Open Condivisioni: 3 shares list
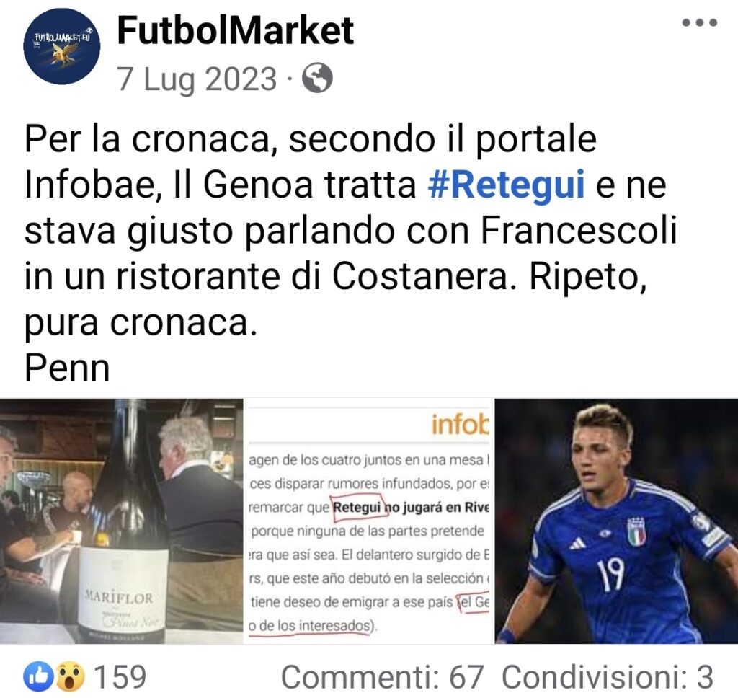738x698 pixels. 608,677
